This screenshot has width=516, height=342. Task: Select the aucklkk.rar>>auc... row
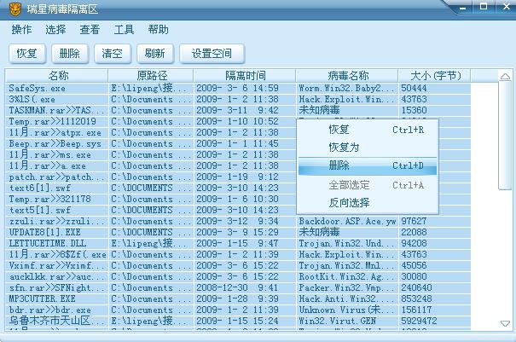point(238,276)
